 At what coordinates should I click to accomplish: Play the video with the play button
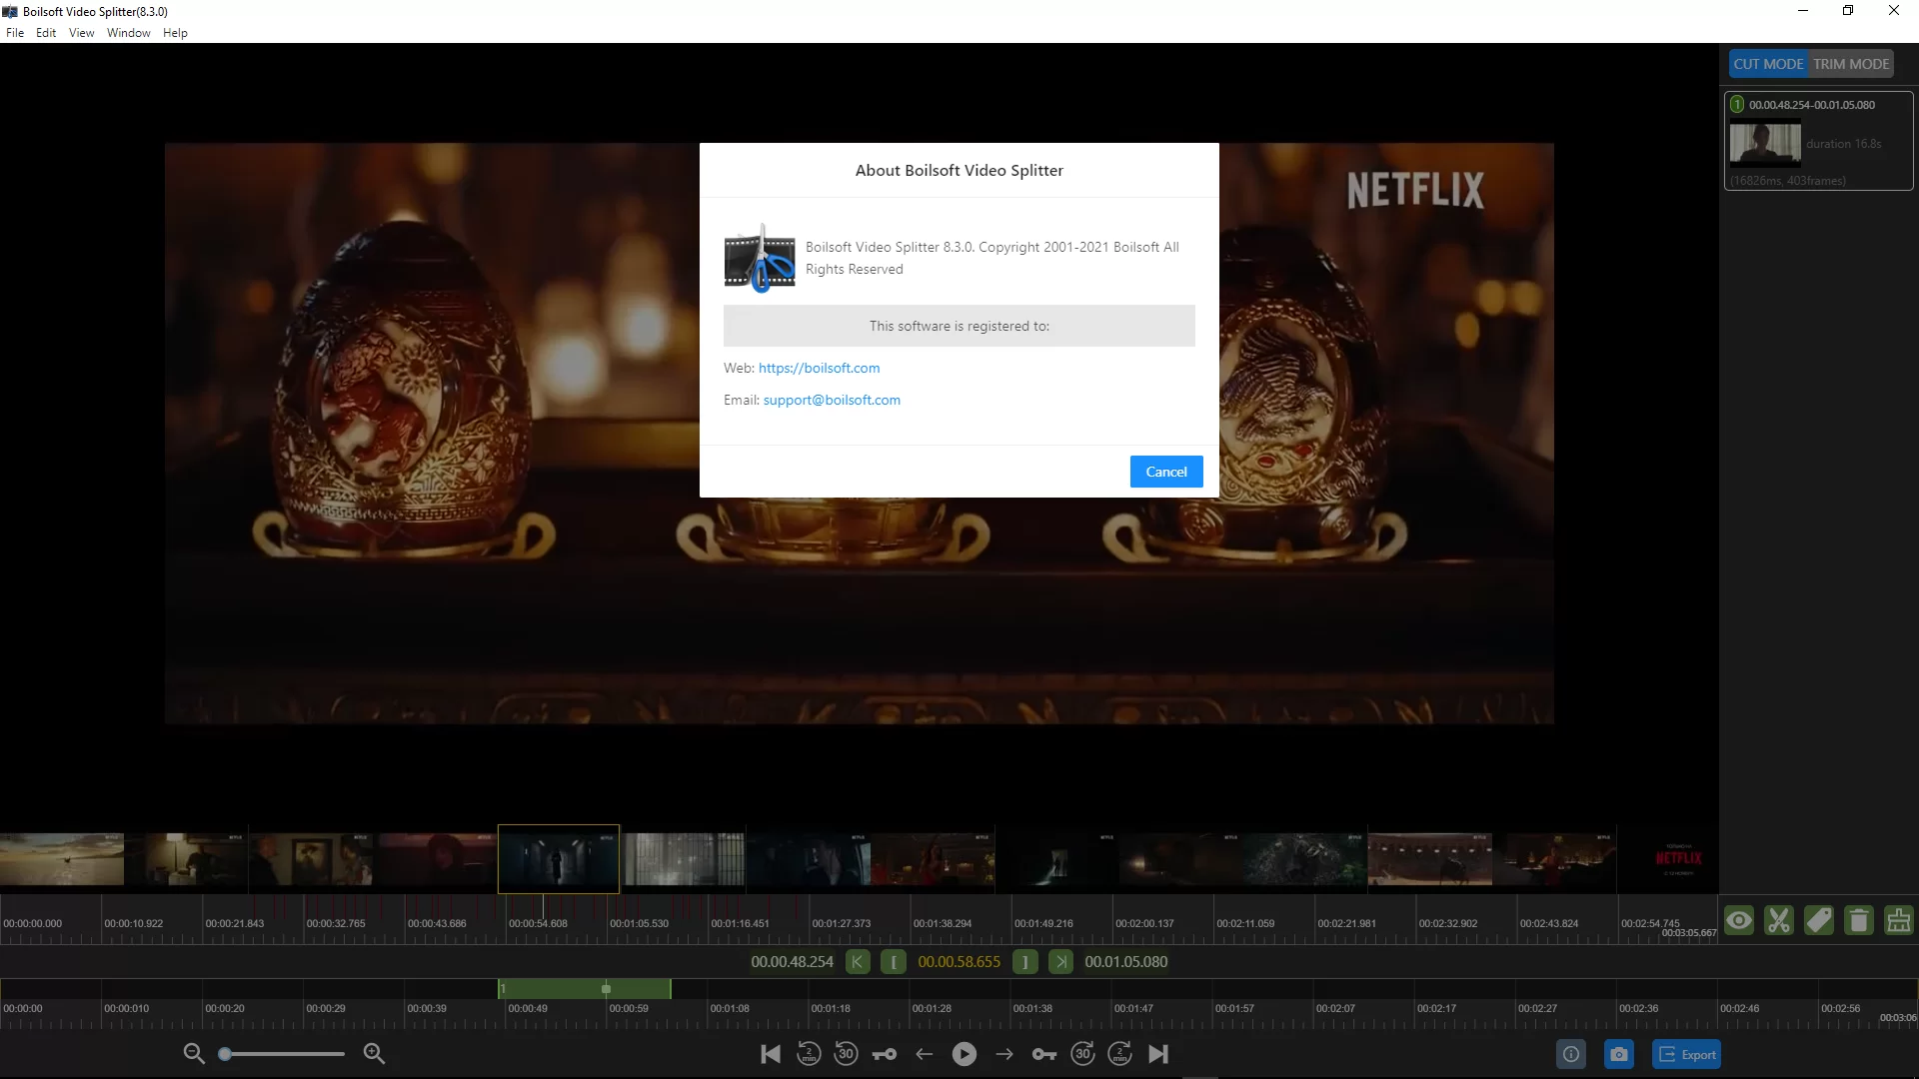tap(964, 1054)
